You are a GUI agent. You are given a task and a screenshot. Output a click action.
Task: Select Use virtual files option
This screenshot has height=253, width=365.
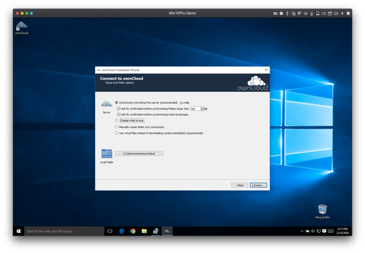coord(117,133)
